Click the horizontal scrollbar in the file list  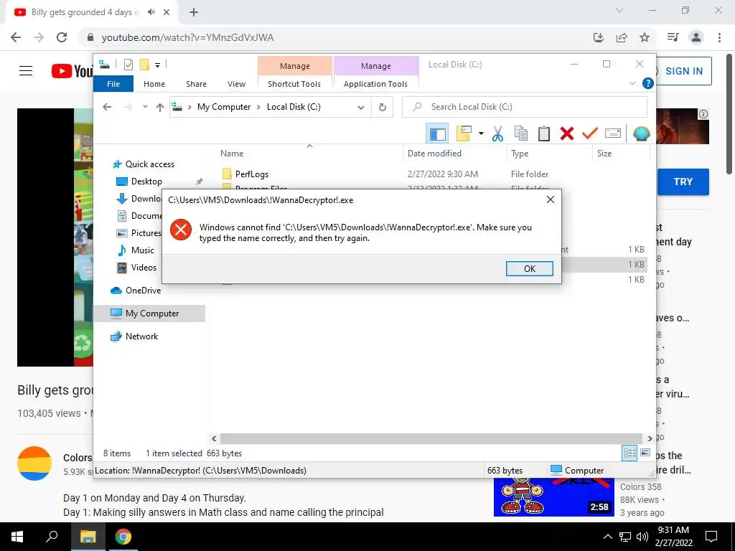pyautogui.click(x=431, y=438)
